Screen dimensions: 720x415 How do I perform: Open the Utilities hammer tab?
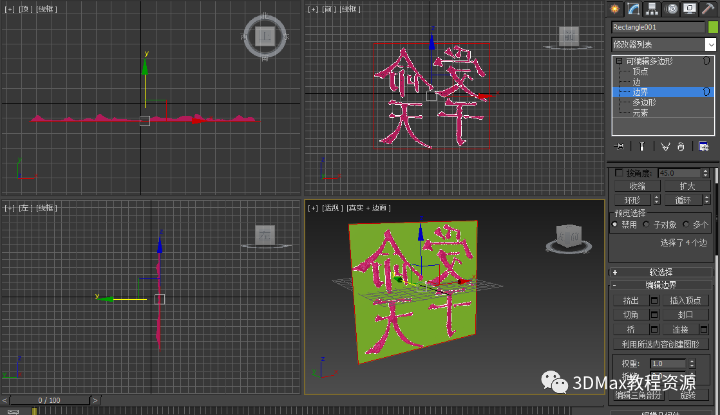[x=708, y=9]
